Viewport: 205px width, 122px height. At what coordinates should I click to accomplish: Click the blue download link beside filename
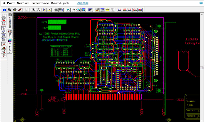pyautogui.click(x=83, y=3)
